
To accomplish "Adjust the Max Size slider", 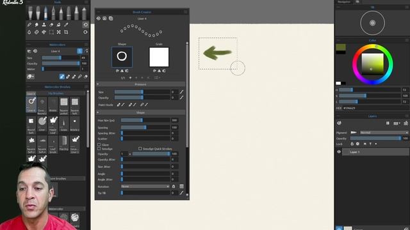I will click(145, 120).
